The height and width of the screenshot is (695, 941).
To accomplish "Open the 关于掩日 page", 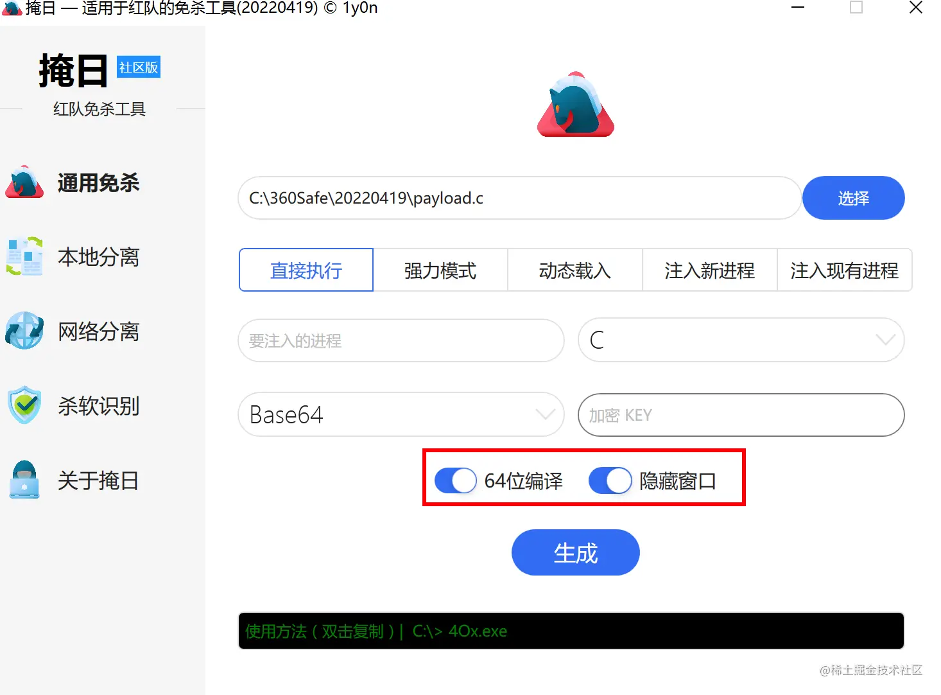I will tap(98, 480).
